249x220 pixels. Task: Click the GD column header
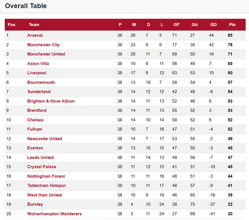(x=213, y=25)
